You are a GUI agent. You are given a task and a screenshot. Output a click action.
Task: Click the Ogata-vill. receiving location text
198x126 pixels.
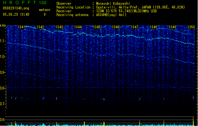[105, 7]
